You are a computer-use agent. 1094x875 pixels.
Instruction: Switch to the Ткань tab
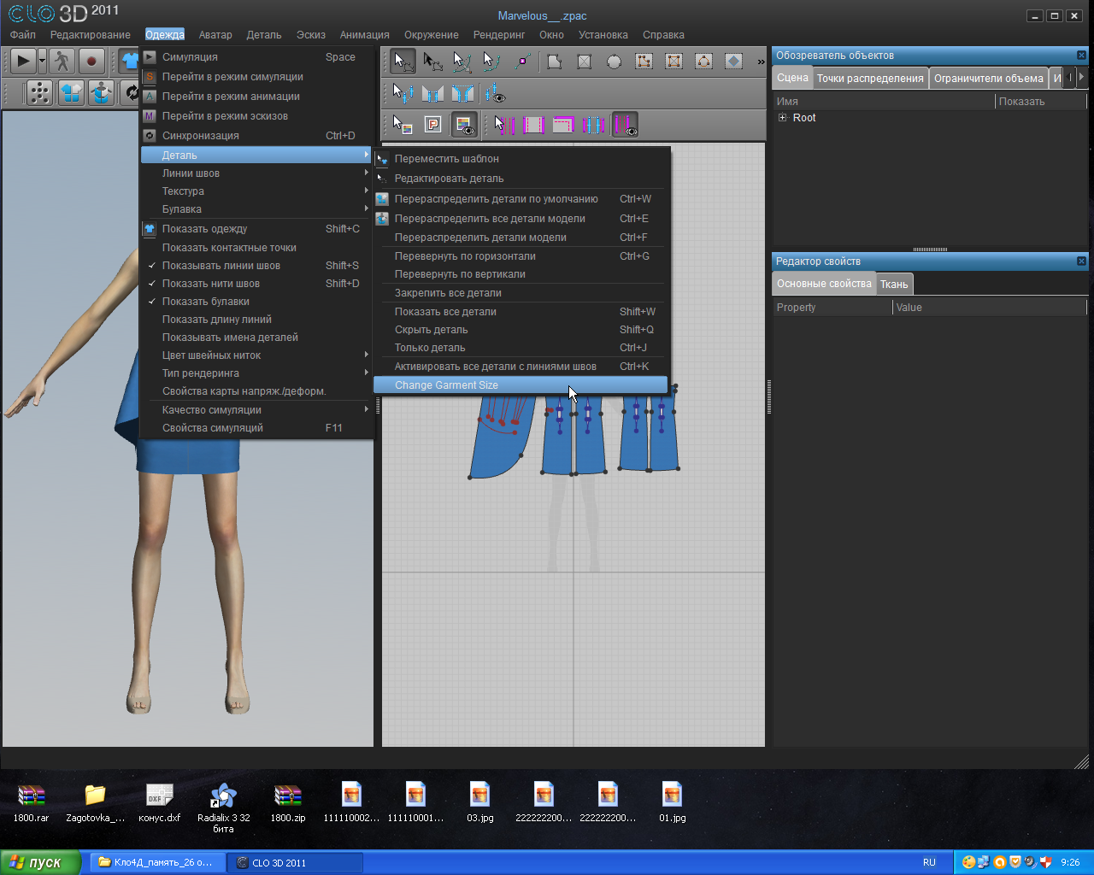click(894, 285)
